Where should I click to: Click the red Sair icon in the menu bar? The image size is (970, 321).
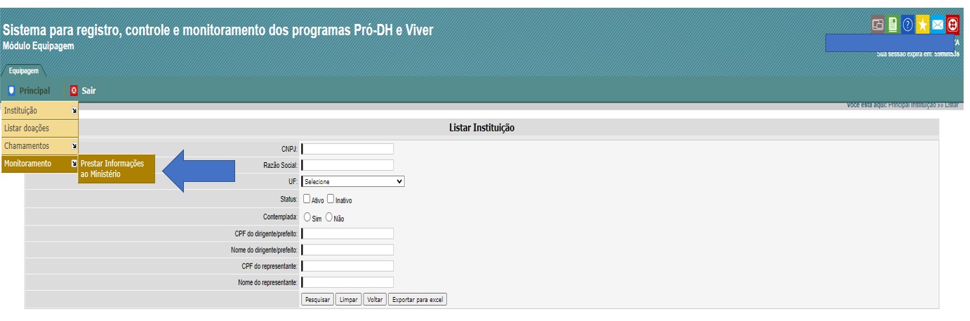[x=74, y=91]
